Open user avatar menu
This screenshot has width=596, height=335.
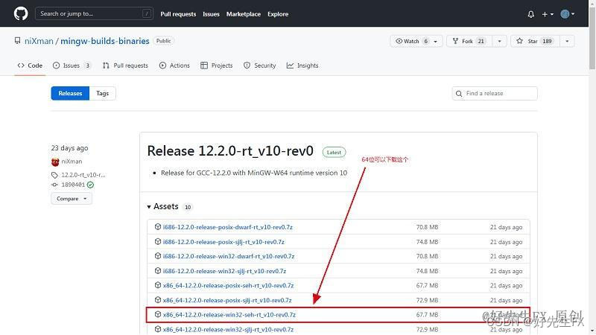tap(567, 14)
